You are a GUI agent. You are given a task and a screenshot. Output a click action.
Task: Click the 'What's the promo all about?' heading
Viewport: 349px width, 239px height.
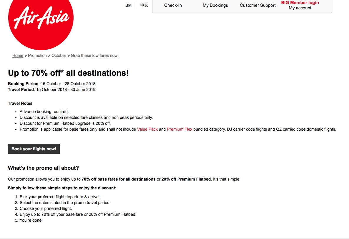click(x=43, y=168)
